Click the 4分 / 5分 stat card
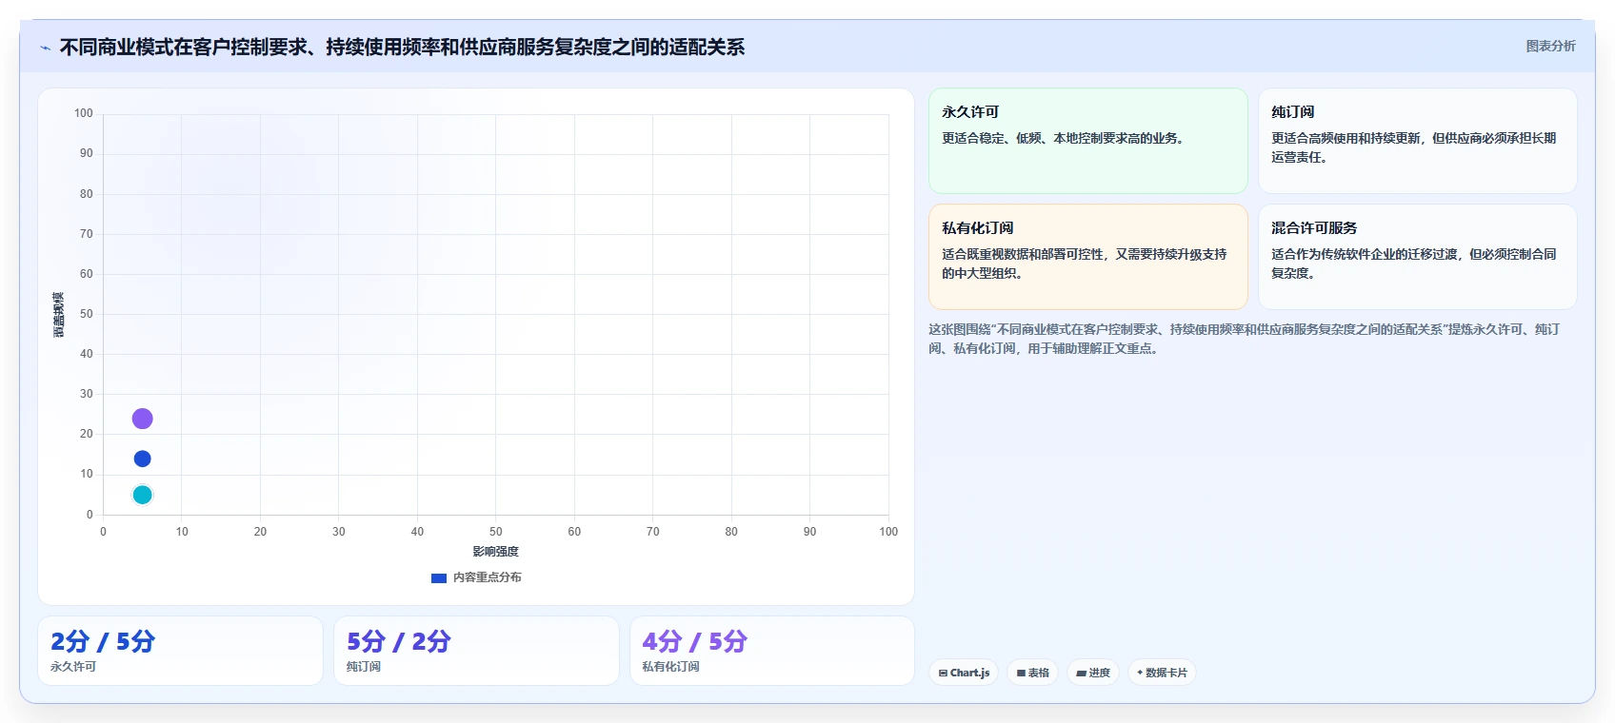This screenshot has height=723, width=1615. (x=772, y=651)
